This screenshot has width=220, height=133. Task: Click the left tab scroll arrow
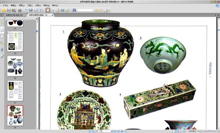tap(1, 15)
